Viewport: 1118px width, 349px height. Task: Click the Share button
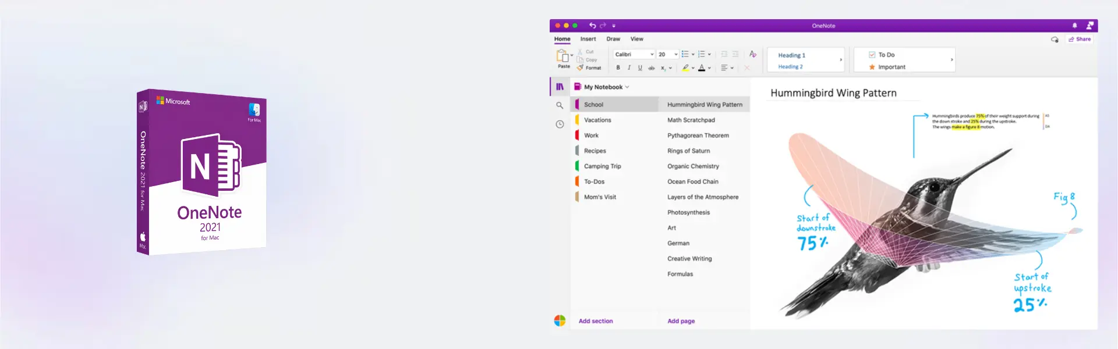click(x=1080, y=39)
